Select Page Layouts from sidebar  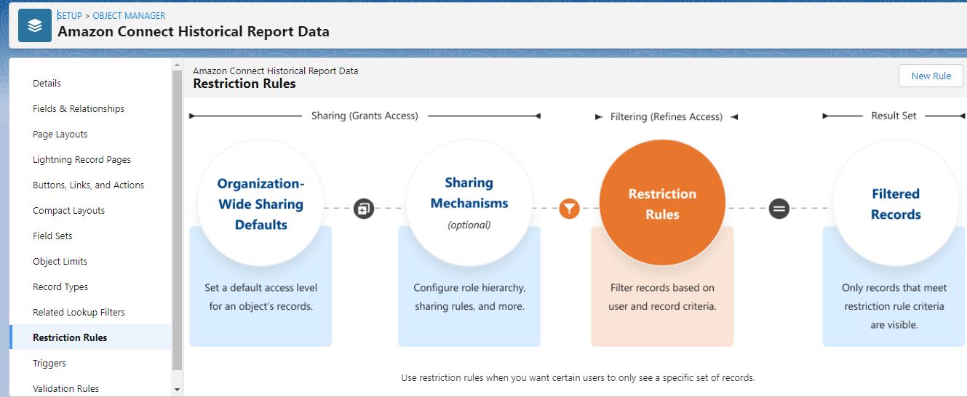point(60,134)
